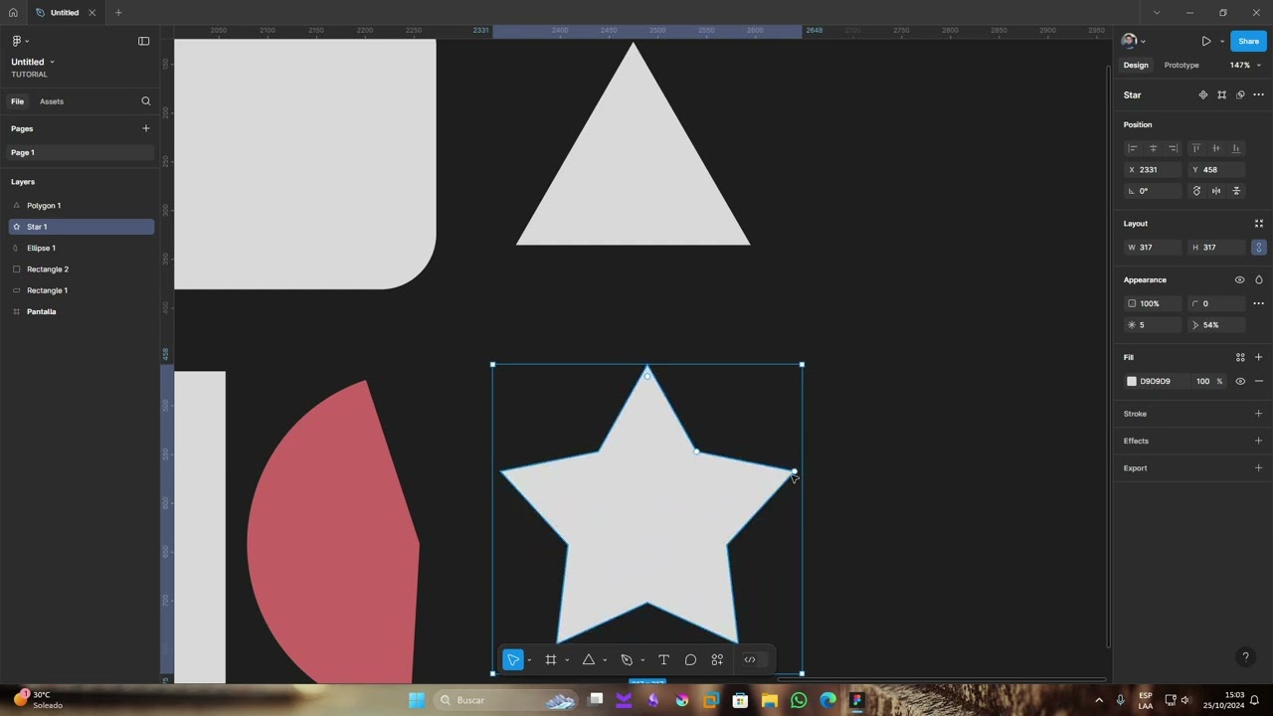
Task: Open the present options dropdown arrow
Action: [x=1221, y=42]
